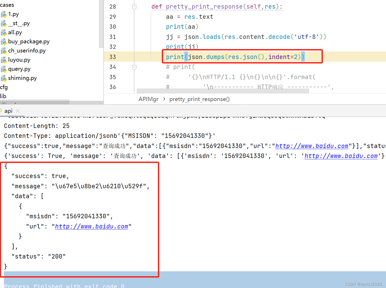Select the Python file icon for all.py
Screen dimensions: 386x288
[x=4, y=32]
